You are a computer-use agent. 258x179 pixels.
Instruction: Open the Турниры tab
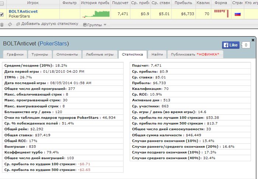pos(40,54)
